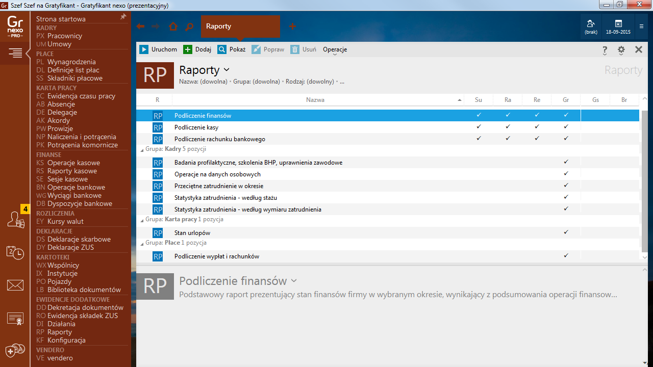Toggle Ra checkmark for Podliczenie rachunku bankowego
653x367 pixels.
pos(508,139)
